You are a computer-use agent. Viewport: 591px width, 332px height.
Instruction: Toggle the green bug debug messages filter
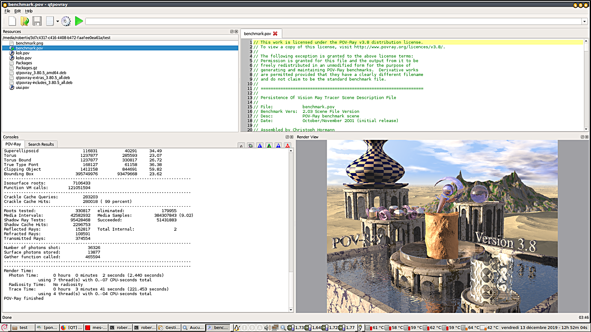251,146
